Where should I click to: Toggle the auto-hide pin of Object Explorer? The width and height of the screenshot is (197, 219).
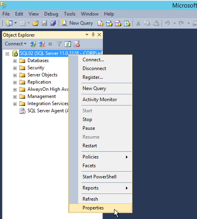pos(93,35)
